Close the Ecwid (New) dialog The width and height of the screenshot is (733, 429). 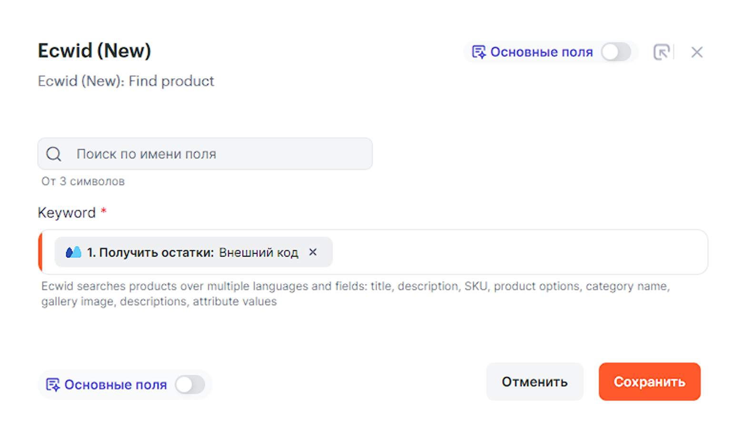tap(697, 52)
